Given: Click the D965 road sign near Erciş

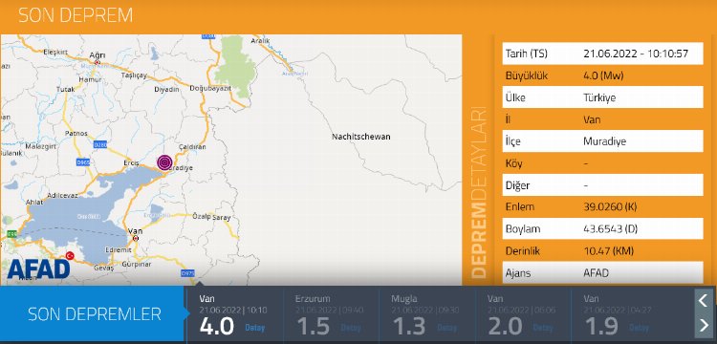Looking at the screenshot, I should click(83, 162).
